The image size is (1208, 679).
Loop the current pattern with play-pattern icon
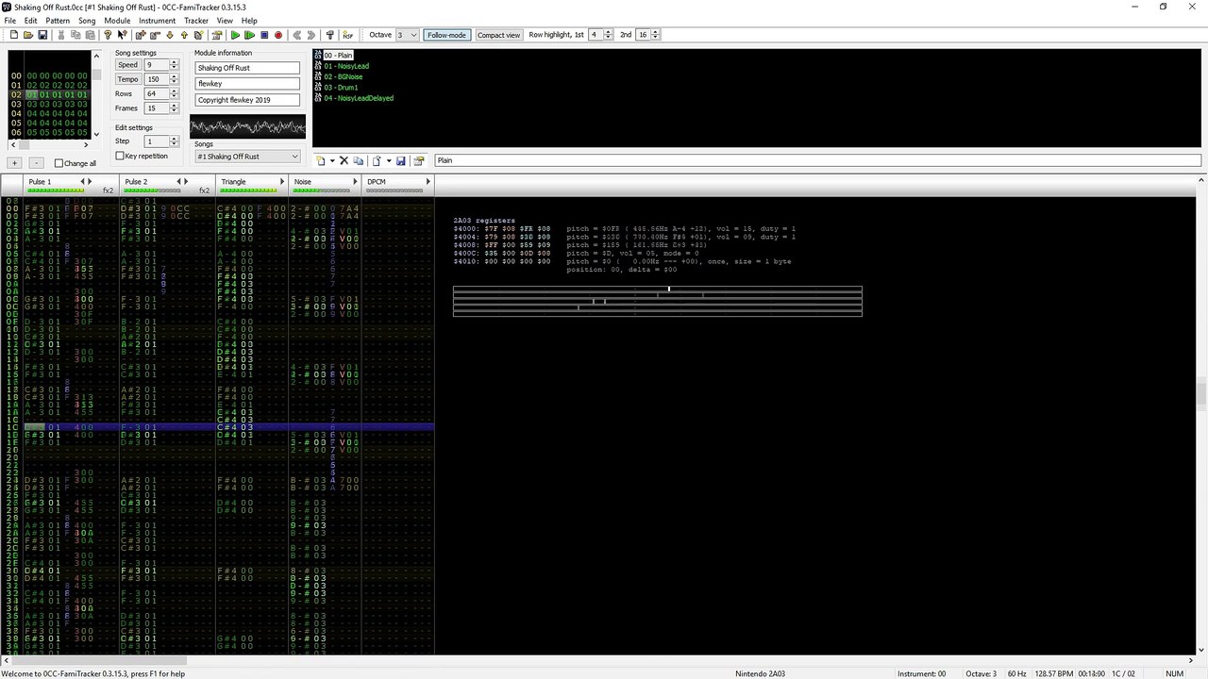(249, 35)
